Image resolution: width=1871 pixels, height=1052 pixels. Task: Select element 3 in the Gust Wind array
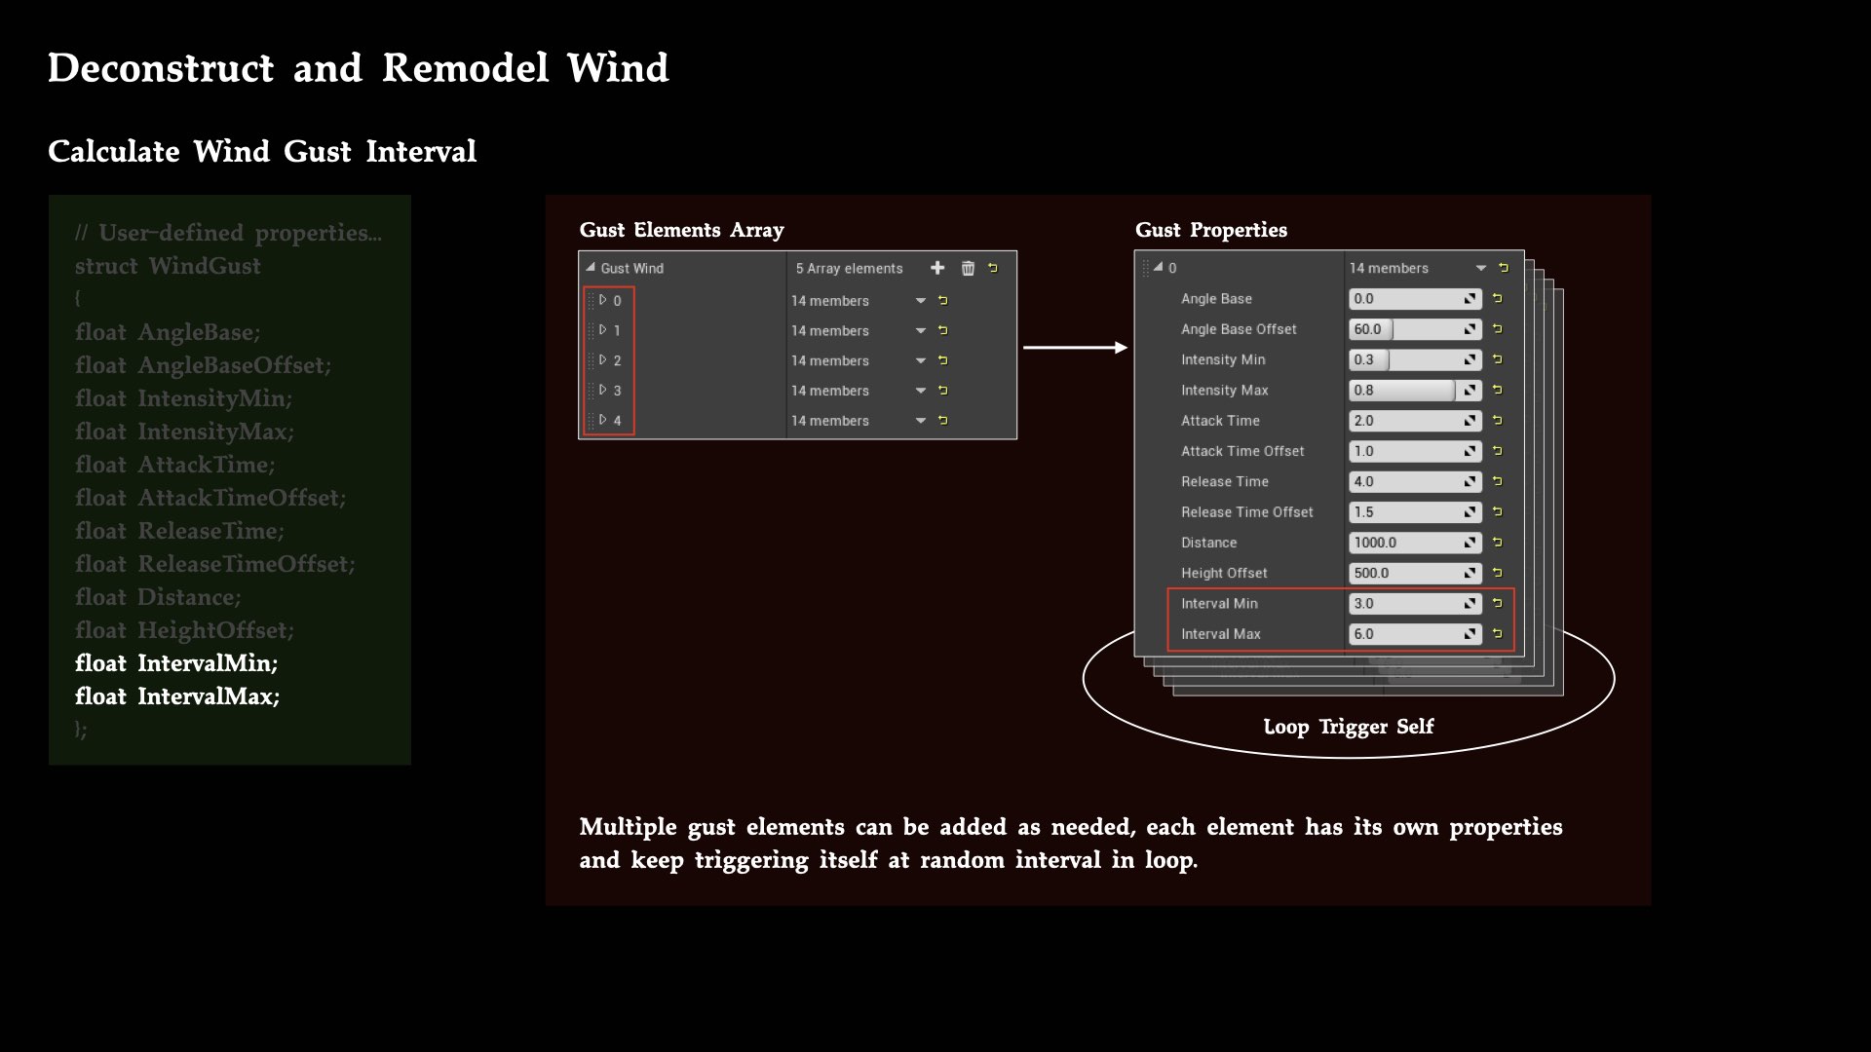(x=616, y=391)
